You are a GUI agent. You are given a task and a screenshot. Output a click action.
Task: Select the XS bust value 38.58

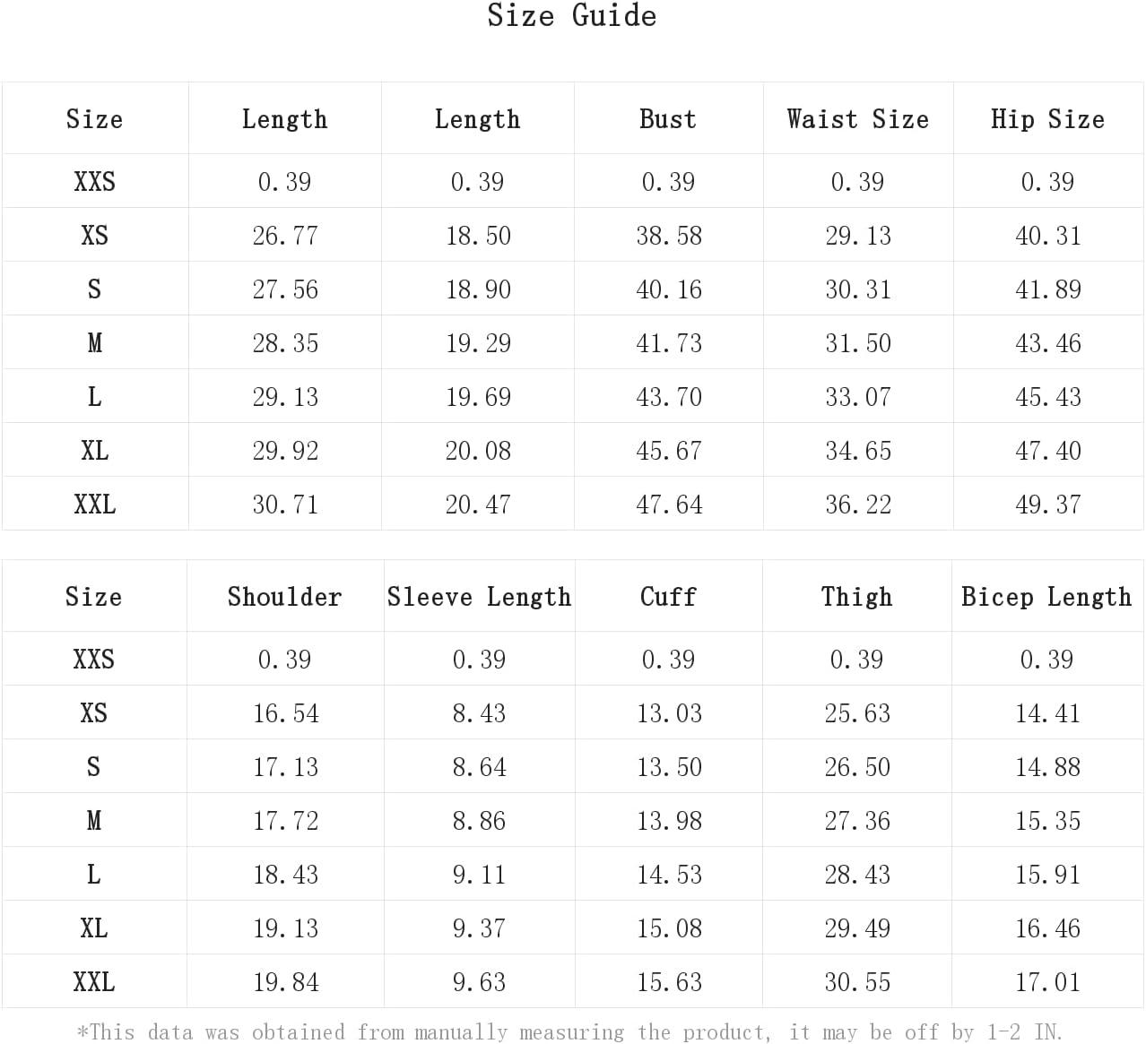pos(669,236)
